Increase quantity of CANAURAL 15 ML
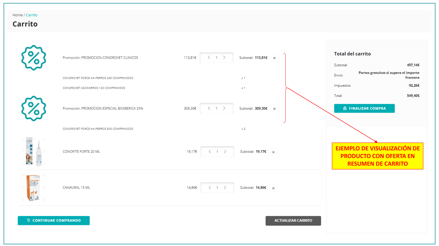This screenshot has width=439, height=246. [x=225, y=188]
